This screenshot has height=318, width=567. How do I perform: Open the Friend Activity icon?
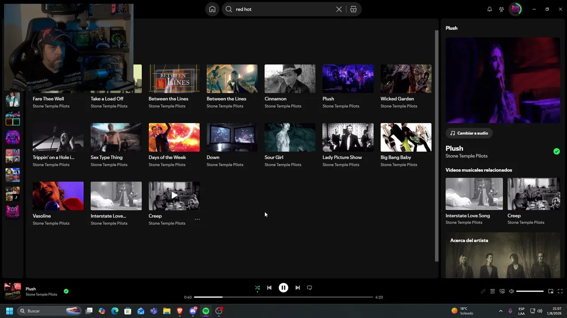click(501, 9)
